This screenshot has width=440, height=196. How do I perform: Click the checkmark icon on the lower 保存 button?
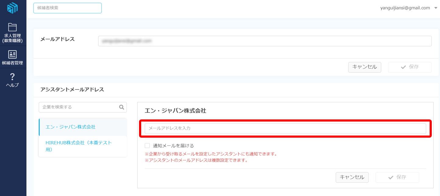tap(391, 177)
